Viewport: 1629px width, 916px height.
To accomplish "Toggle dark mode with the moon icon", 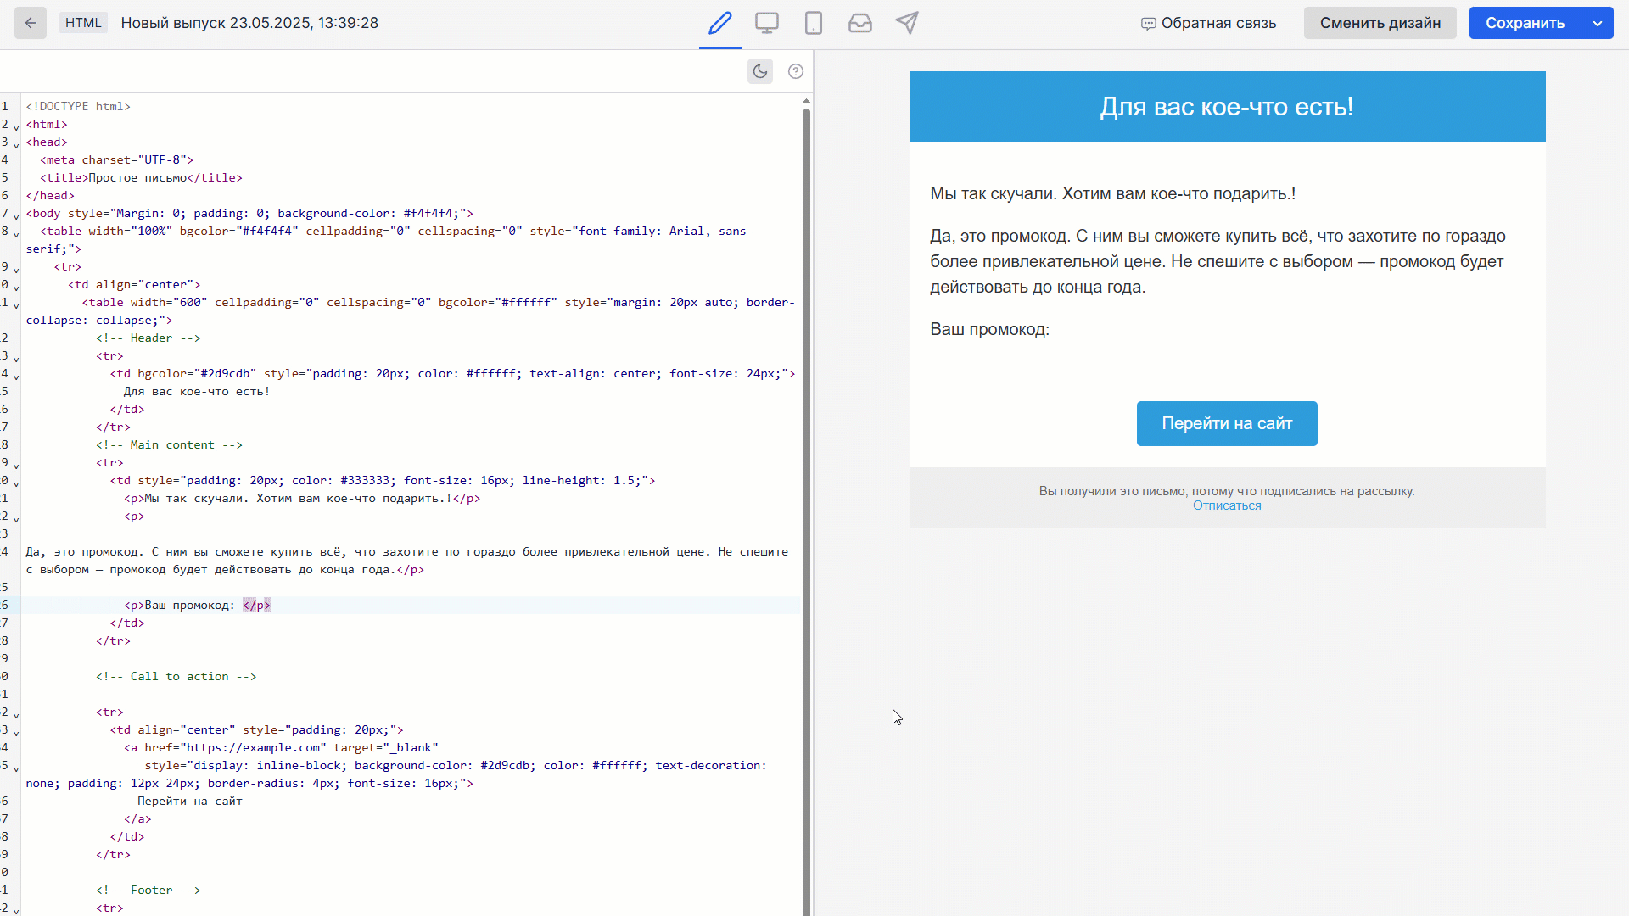I will (759, 71).
